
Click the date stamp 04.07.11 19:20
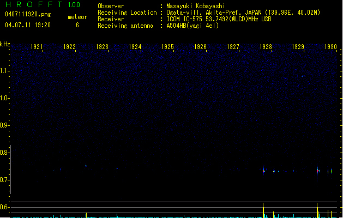coord(28,25)
